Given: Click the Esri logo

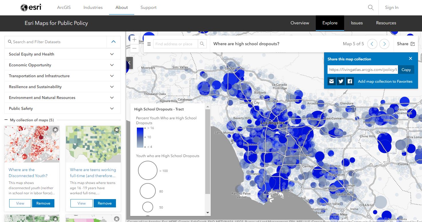Looking at the screenshot, I should tap(31, 7).
